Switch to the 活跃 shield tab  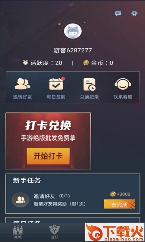(54, 232)
